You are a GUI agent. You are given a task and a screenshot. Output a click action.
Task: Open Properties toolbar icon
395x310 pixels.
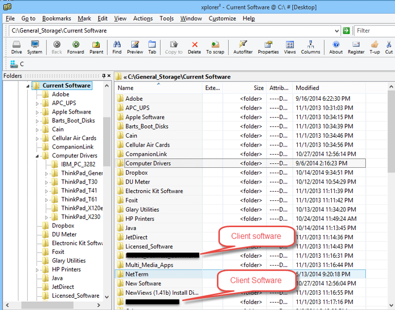point(268,47)
